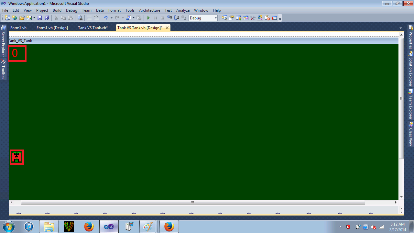The width and height of the screenshot is (414, 233).
Task: Expand the Solution Explorer side panel
Action: coord(411,69)
